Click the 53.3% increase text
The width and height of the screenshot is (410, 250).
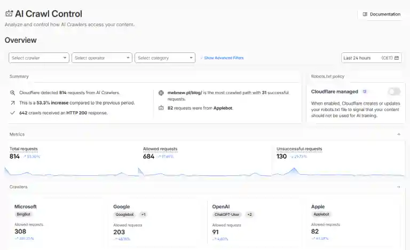(52, 103)
